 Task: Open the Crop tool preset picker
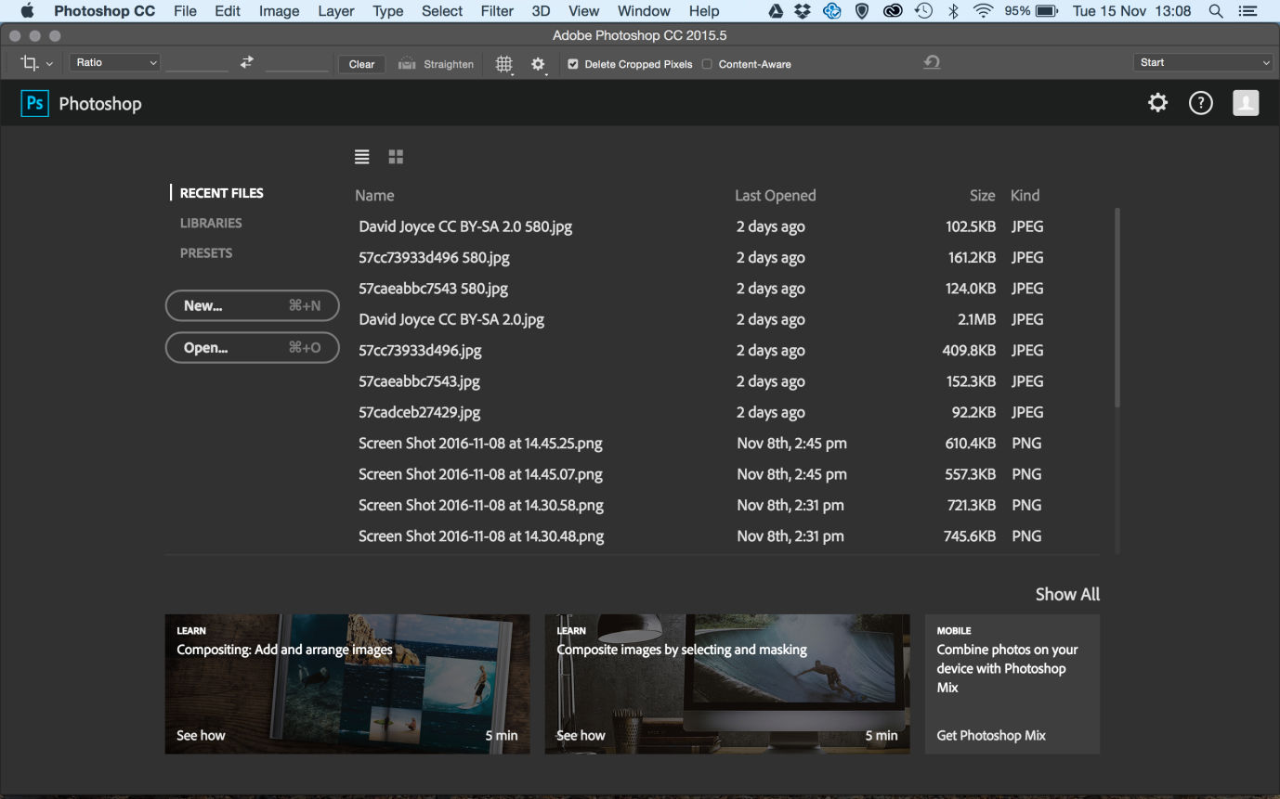[36, 63]
